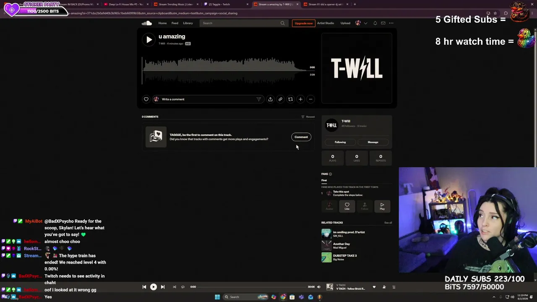Toggle repeat in the player bar
Screen dimensions: 537x302
point(183,287)
